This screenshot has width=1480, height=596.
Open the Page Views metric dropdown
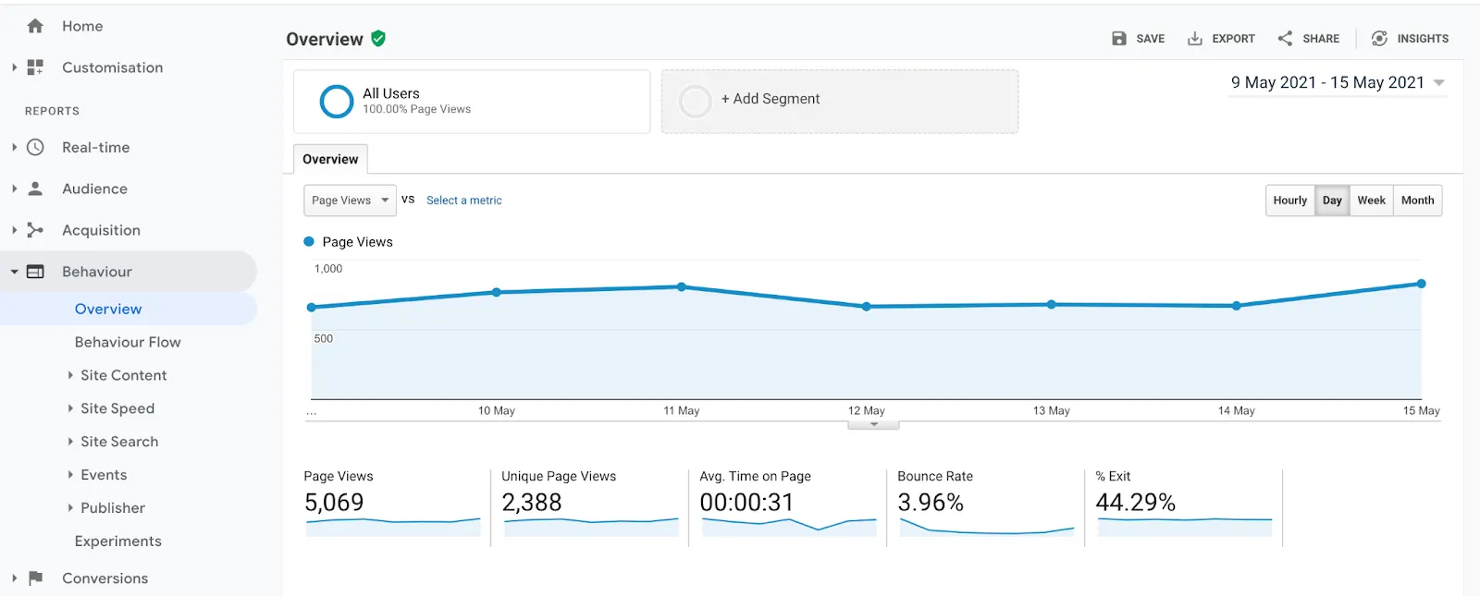pos(350,201)
